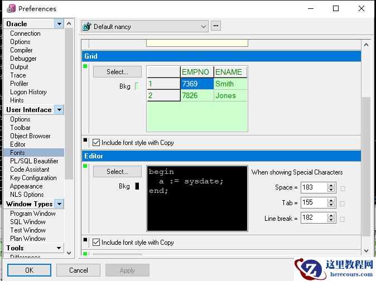Select the Hints item

(17, 100)
